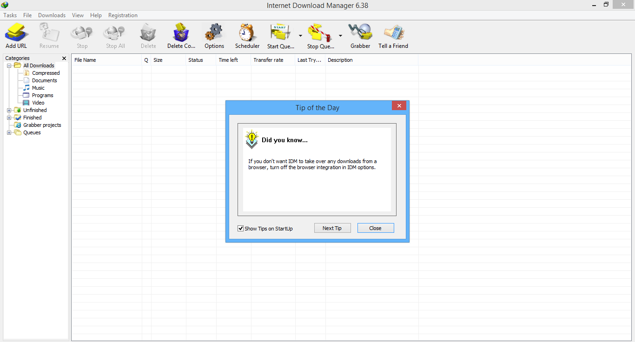Click the Music note category icon

(x=26, y=88)
